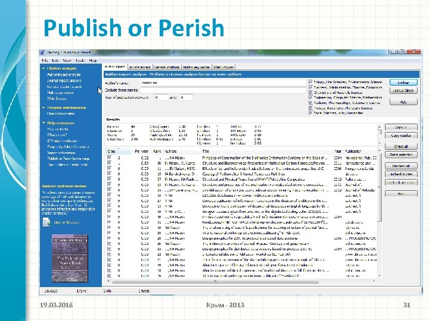This screenshot has height=321, width=429.
Task: Open the File menu
Action: tap(45, 60)
